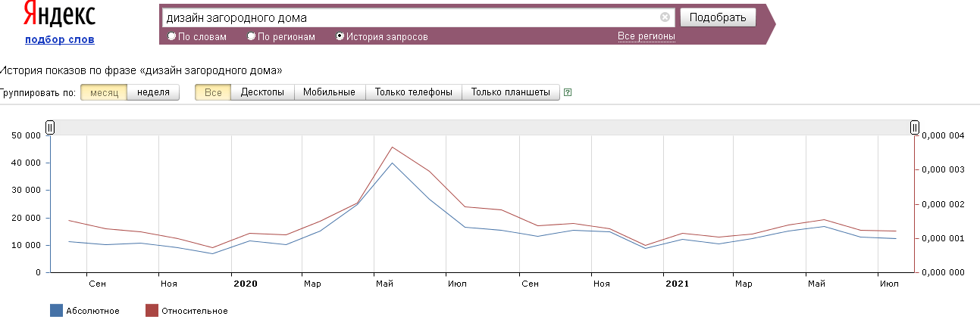
Task: Clear the search field with X icon
Action: point(665,17)
